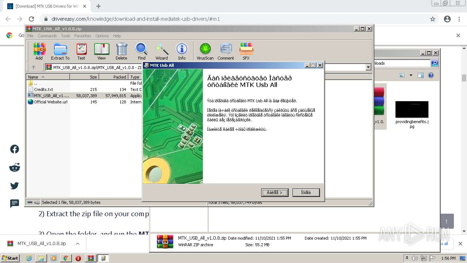Click the change view icon in Explorer
This screenshot has height=263, width=467.
point(402,75)
